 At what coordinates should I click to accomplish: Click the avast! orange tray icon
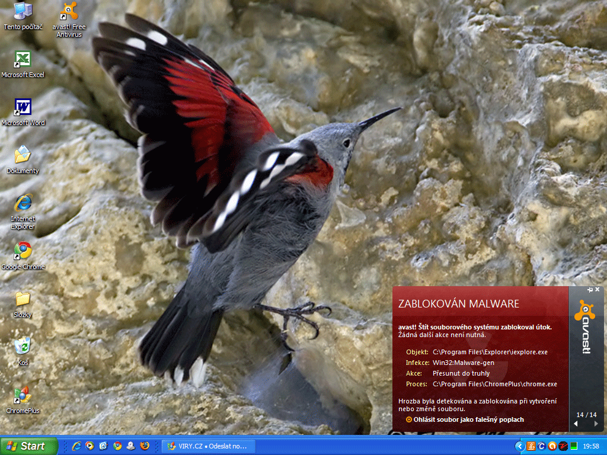click(552, 446)
